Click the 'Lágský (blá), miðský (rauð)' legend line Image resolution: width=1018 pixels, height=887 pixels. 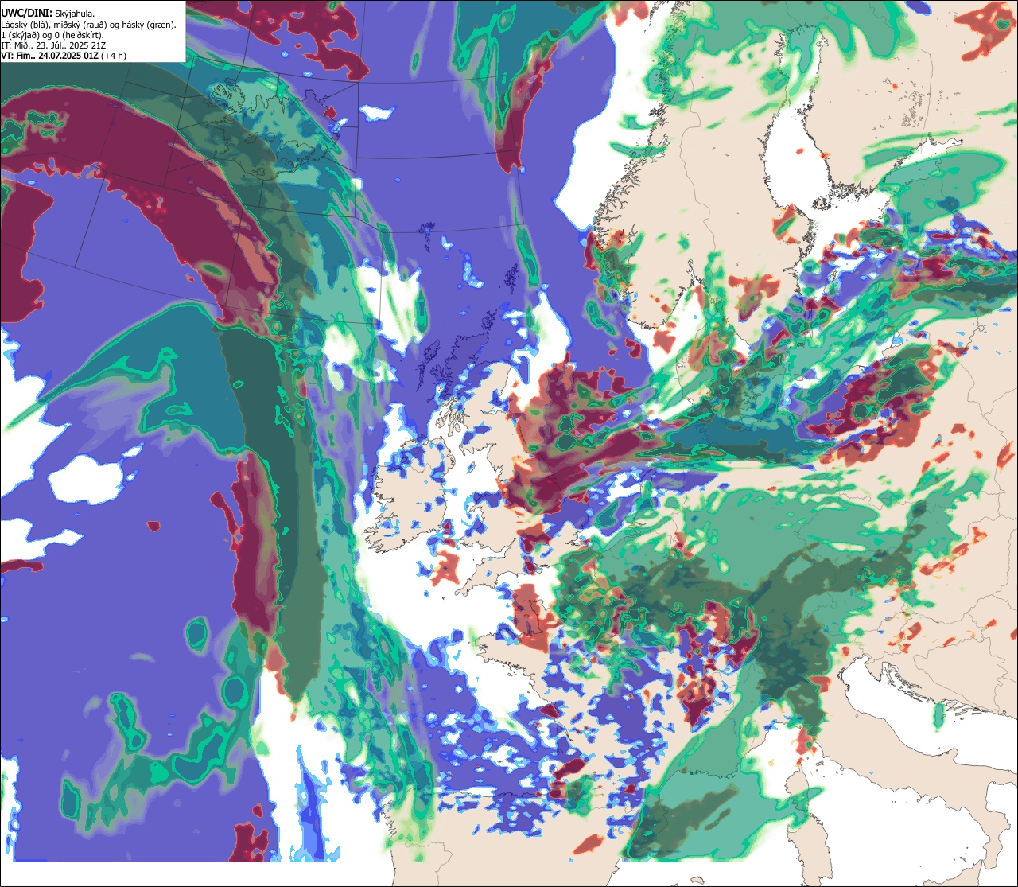pyautogui.click(x=89, y=24)
